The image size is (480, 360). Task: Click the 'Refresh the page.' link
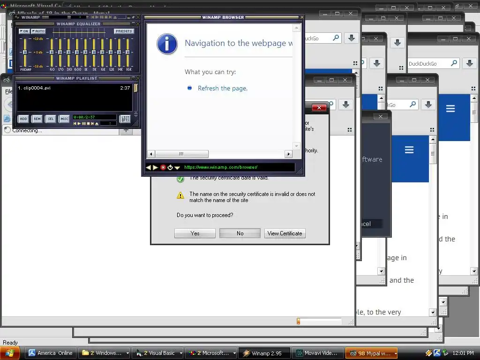click(x=223, y=88)
